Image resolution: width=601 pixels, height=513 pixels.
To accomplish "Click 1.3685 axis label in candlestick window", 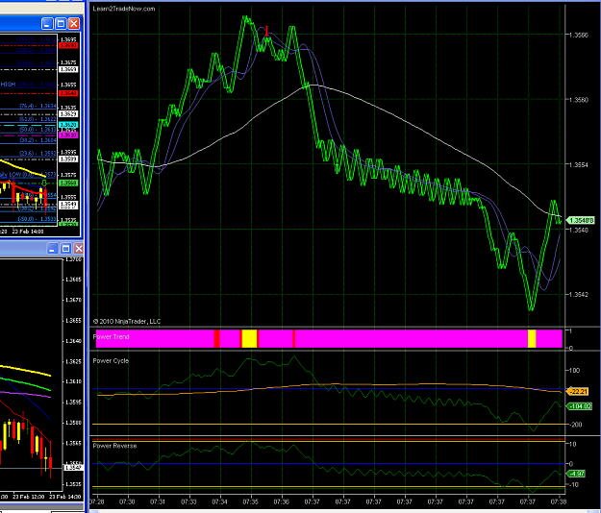I will 74,280.
